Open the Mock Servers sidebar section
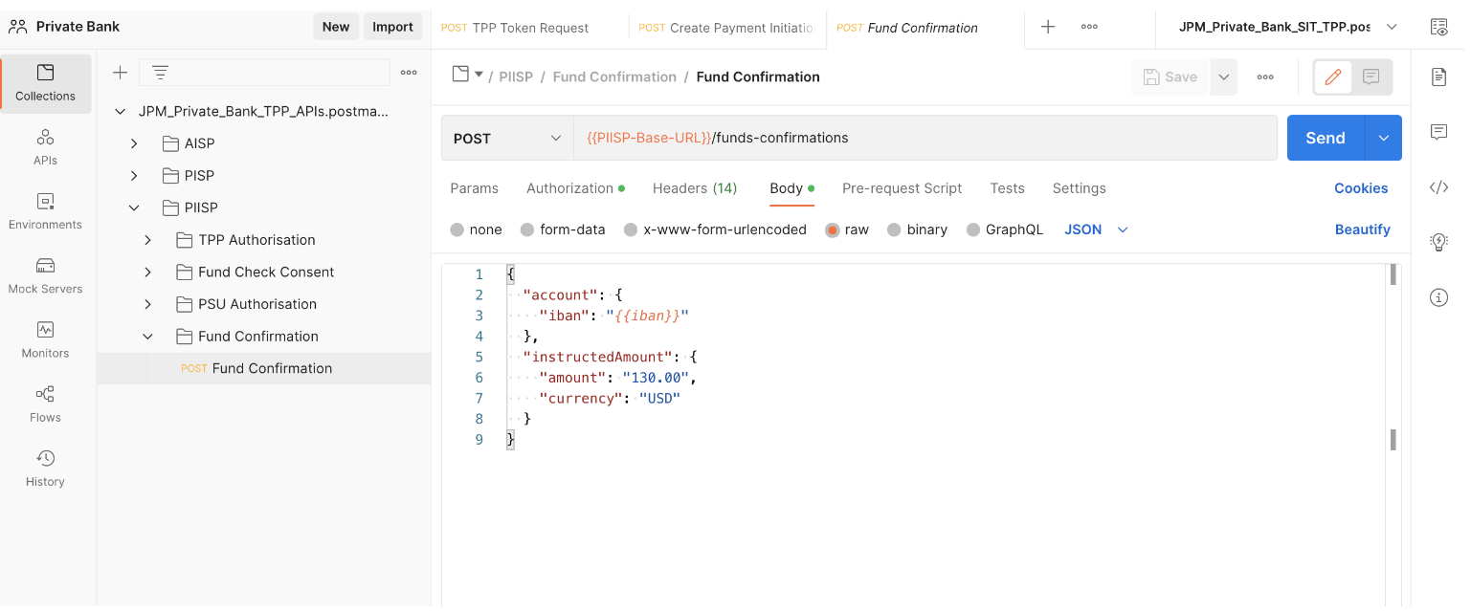The height and width of the screenshot is (611, 1471). pos(46,275)
